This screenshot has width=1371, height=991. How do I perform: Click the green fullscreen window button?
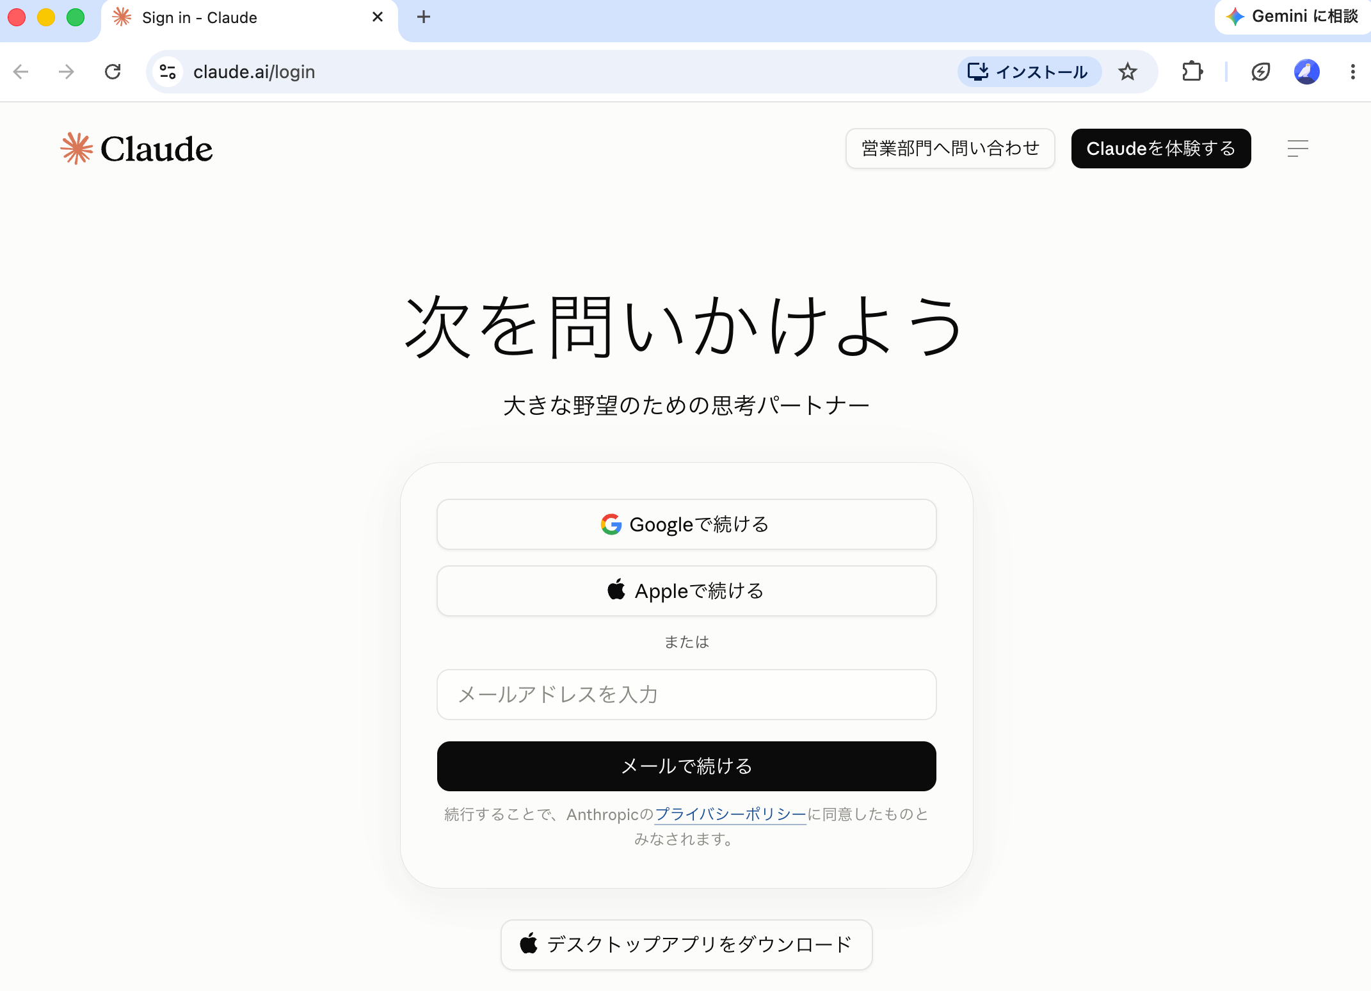coord(76,17)
